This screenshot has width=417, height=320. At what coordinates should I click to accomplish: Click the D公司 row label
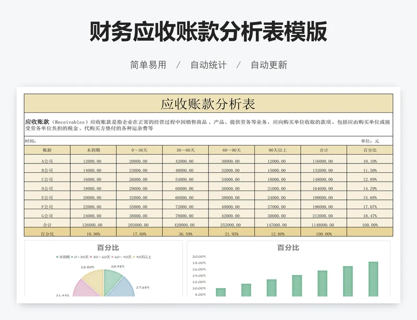(x=47, y=188)
